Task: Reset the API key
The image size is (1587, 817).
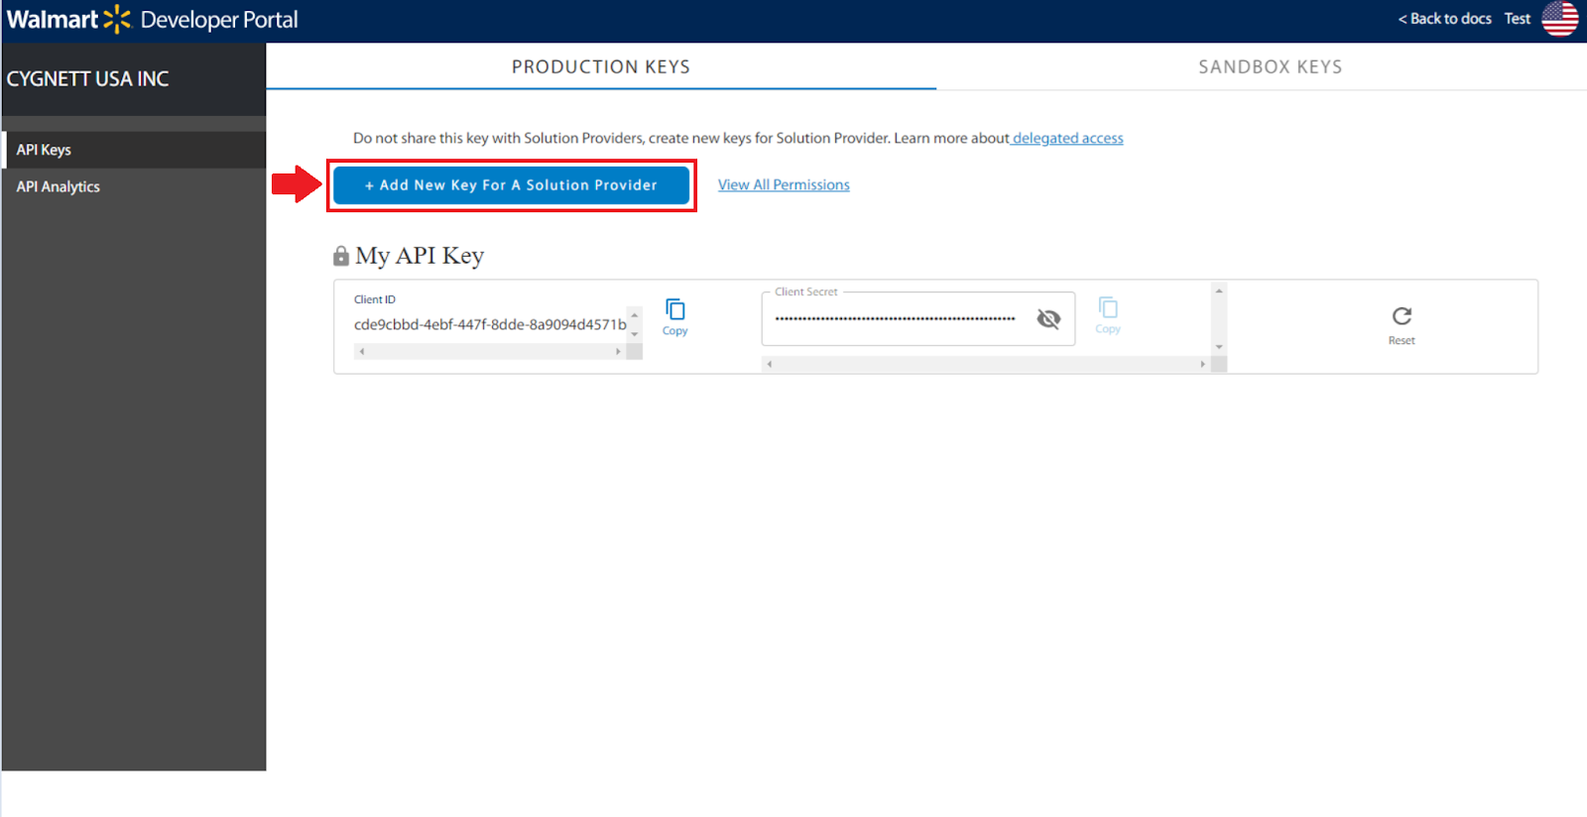Action: point(1402,325)
